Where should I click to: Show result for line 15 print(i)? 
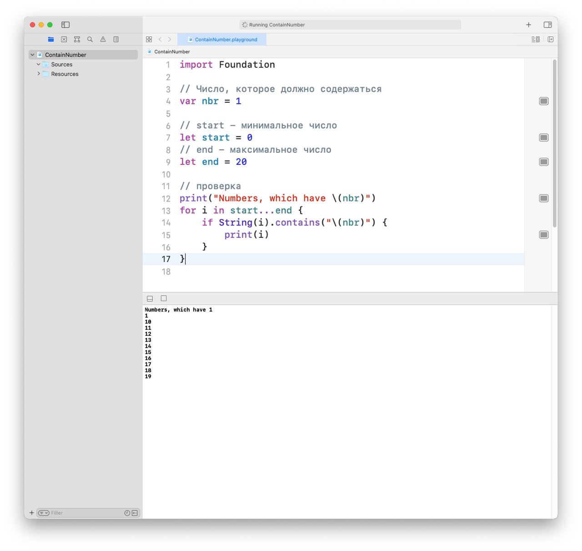544,235
